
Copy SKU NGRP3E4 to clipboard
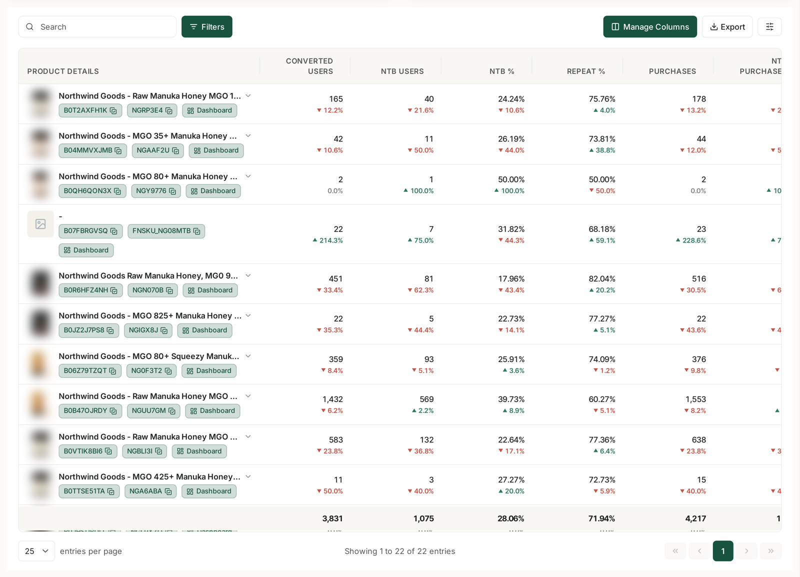169,110
